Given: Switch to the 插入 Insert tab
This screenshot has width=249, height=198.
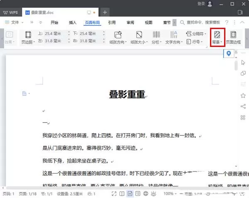Looking at the screenshot, I should pyautogui.click(x=73, y=22).
